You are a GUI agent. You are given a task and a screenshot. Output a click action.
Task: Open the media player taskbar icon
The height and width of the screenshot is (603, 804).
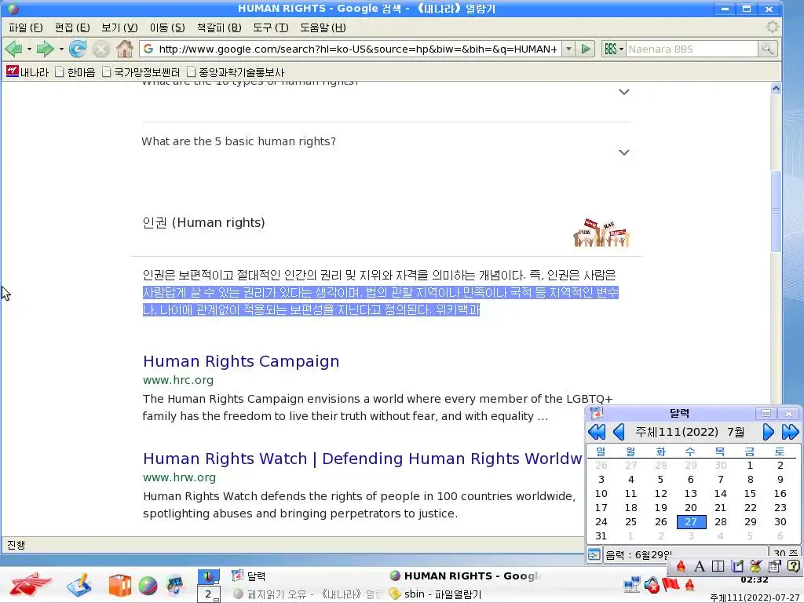coord(175,586)
